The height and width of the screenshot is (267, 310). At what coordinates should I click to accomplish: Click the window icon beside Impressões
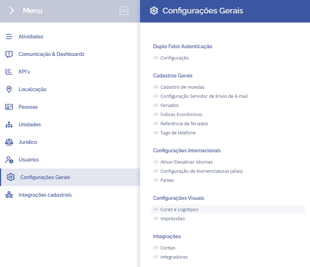(156, 218)
